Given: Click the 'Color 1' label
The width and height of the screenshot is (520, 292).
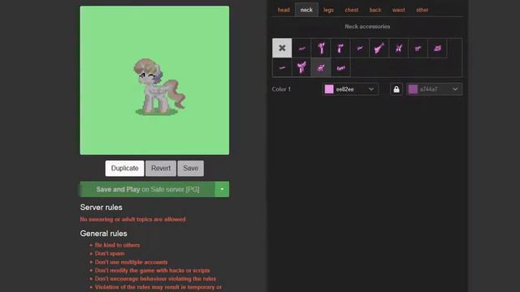Looking at the screenshot, I should [281, 89].
